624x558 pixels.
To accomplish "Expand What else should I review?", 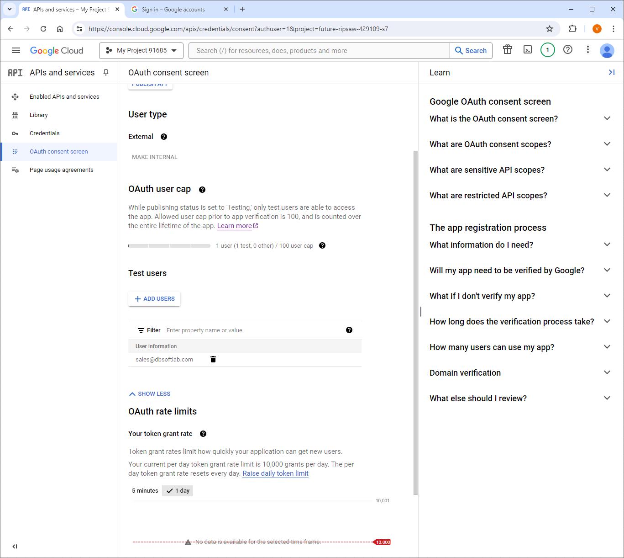I will click(520, 399).
